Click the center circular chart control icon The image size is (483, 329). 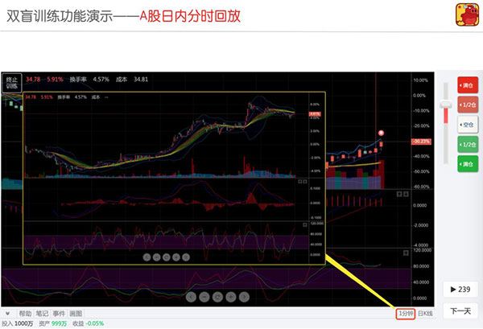(218, 297)
